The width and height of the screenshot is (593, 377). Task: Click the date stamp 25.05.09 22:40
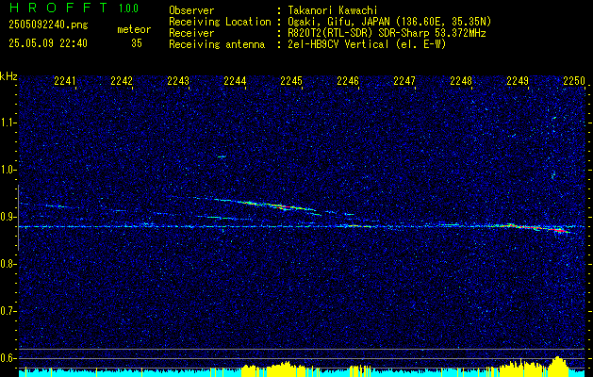(x=48, y=43)
